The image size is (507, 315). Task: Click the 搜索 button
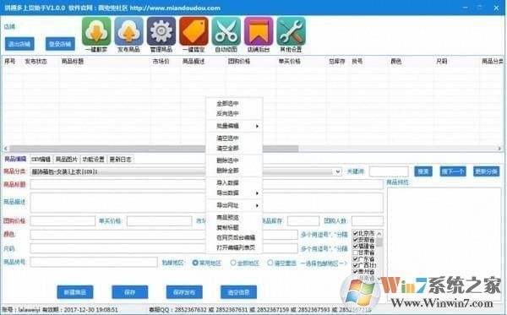(x=423, y=171)
